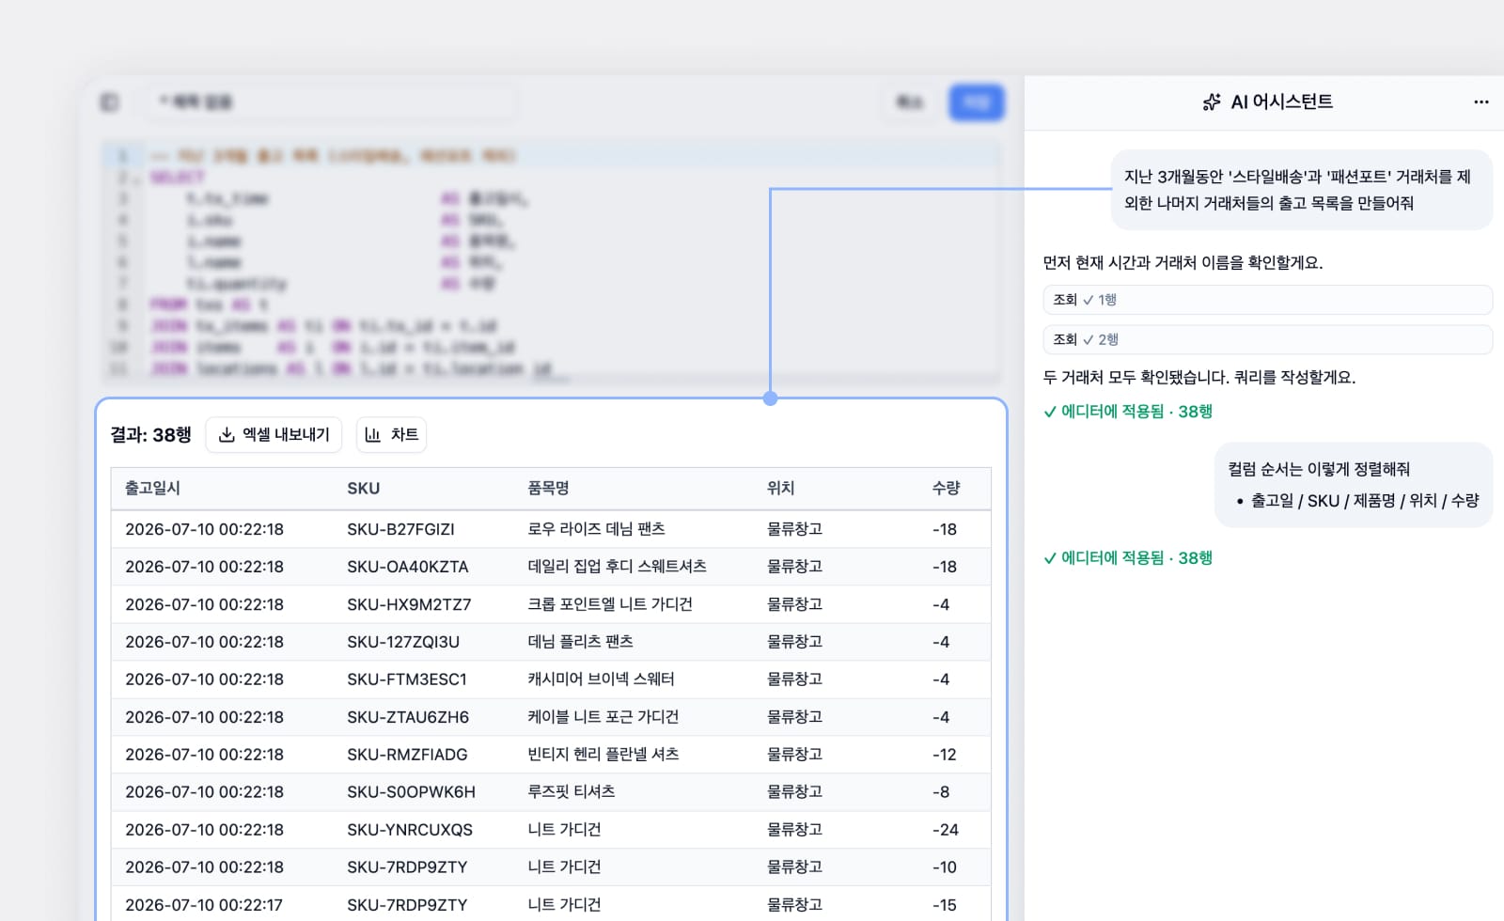Click the blue save button in editor

(977, 101)
